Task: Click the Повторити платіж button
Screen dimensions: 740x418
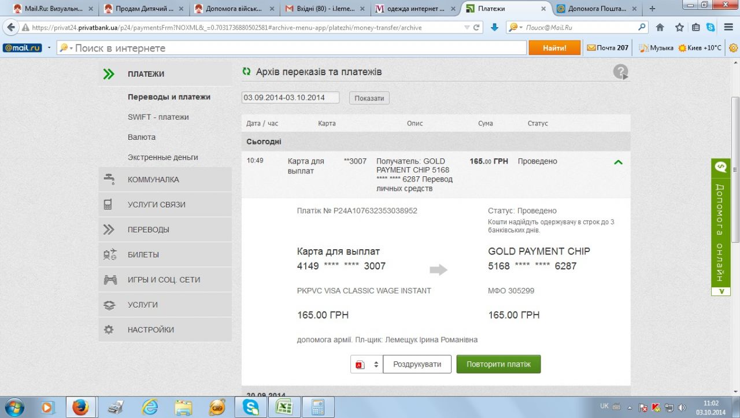Action: point(498,364)
